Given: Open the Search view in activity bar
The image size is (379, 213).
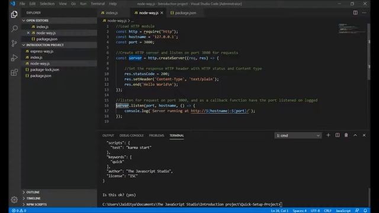Looking at the screenshot, I should point(14,29).
